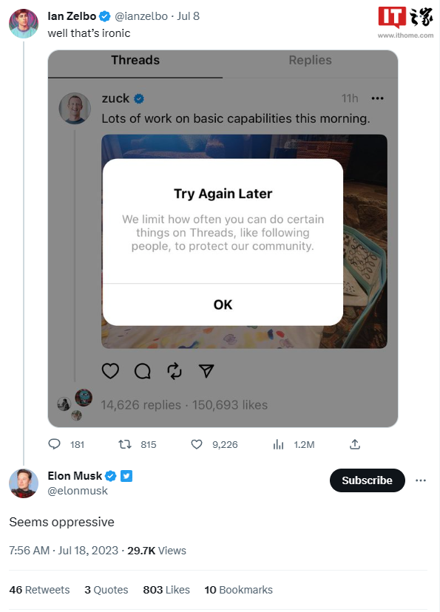Tap the comment bubble in the Threads post
The height and width of the screenshot is (612, 440).
tap(143, 371)
